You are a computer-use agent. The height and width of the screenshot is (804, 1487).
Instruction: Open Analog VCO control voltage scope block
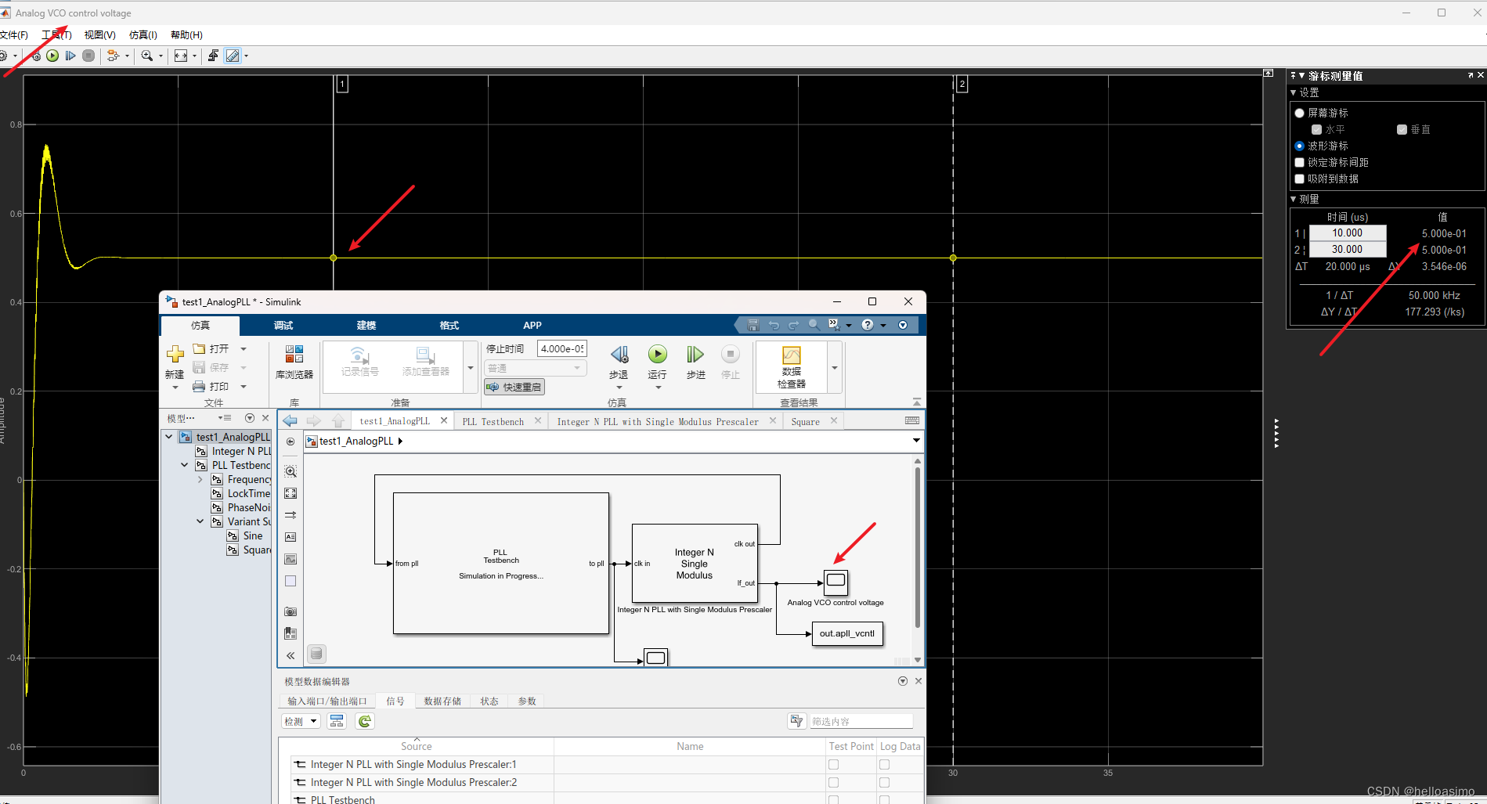pos(836,582)
